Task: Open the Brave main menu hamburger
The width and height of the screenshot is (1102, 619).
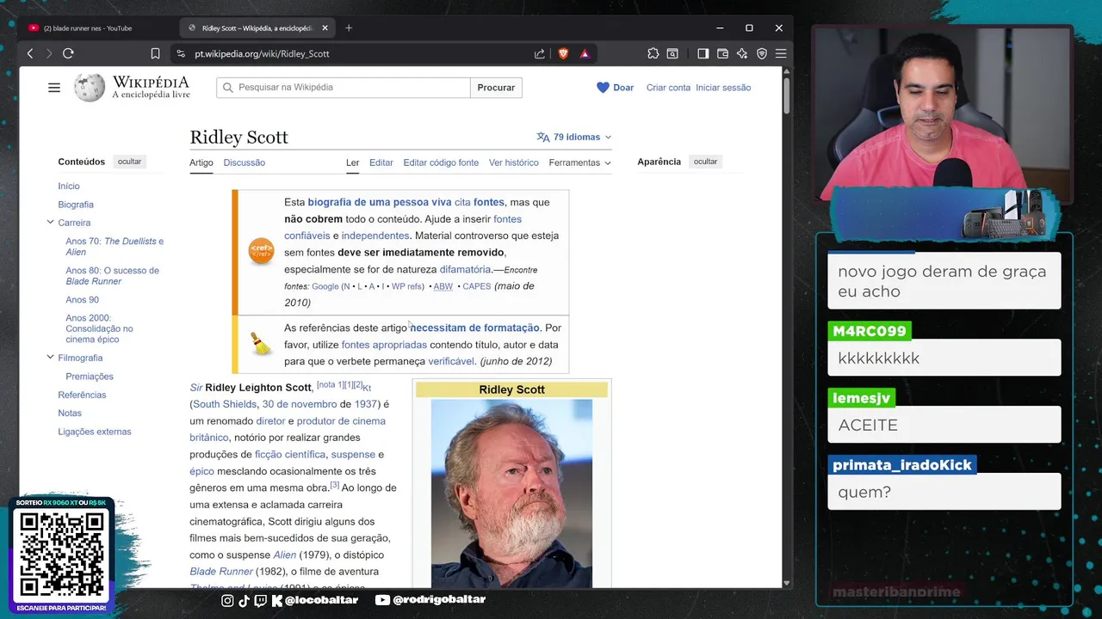Action: click(781, 53)
